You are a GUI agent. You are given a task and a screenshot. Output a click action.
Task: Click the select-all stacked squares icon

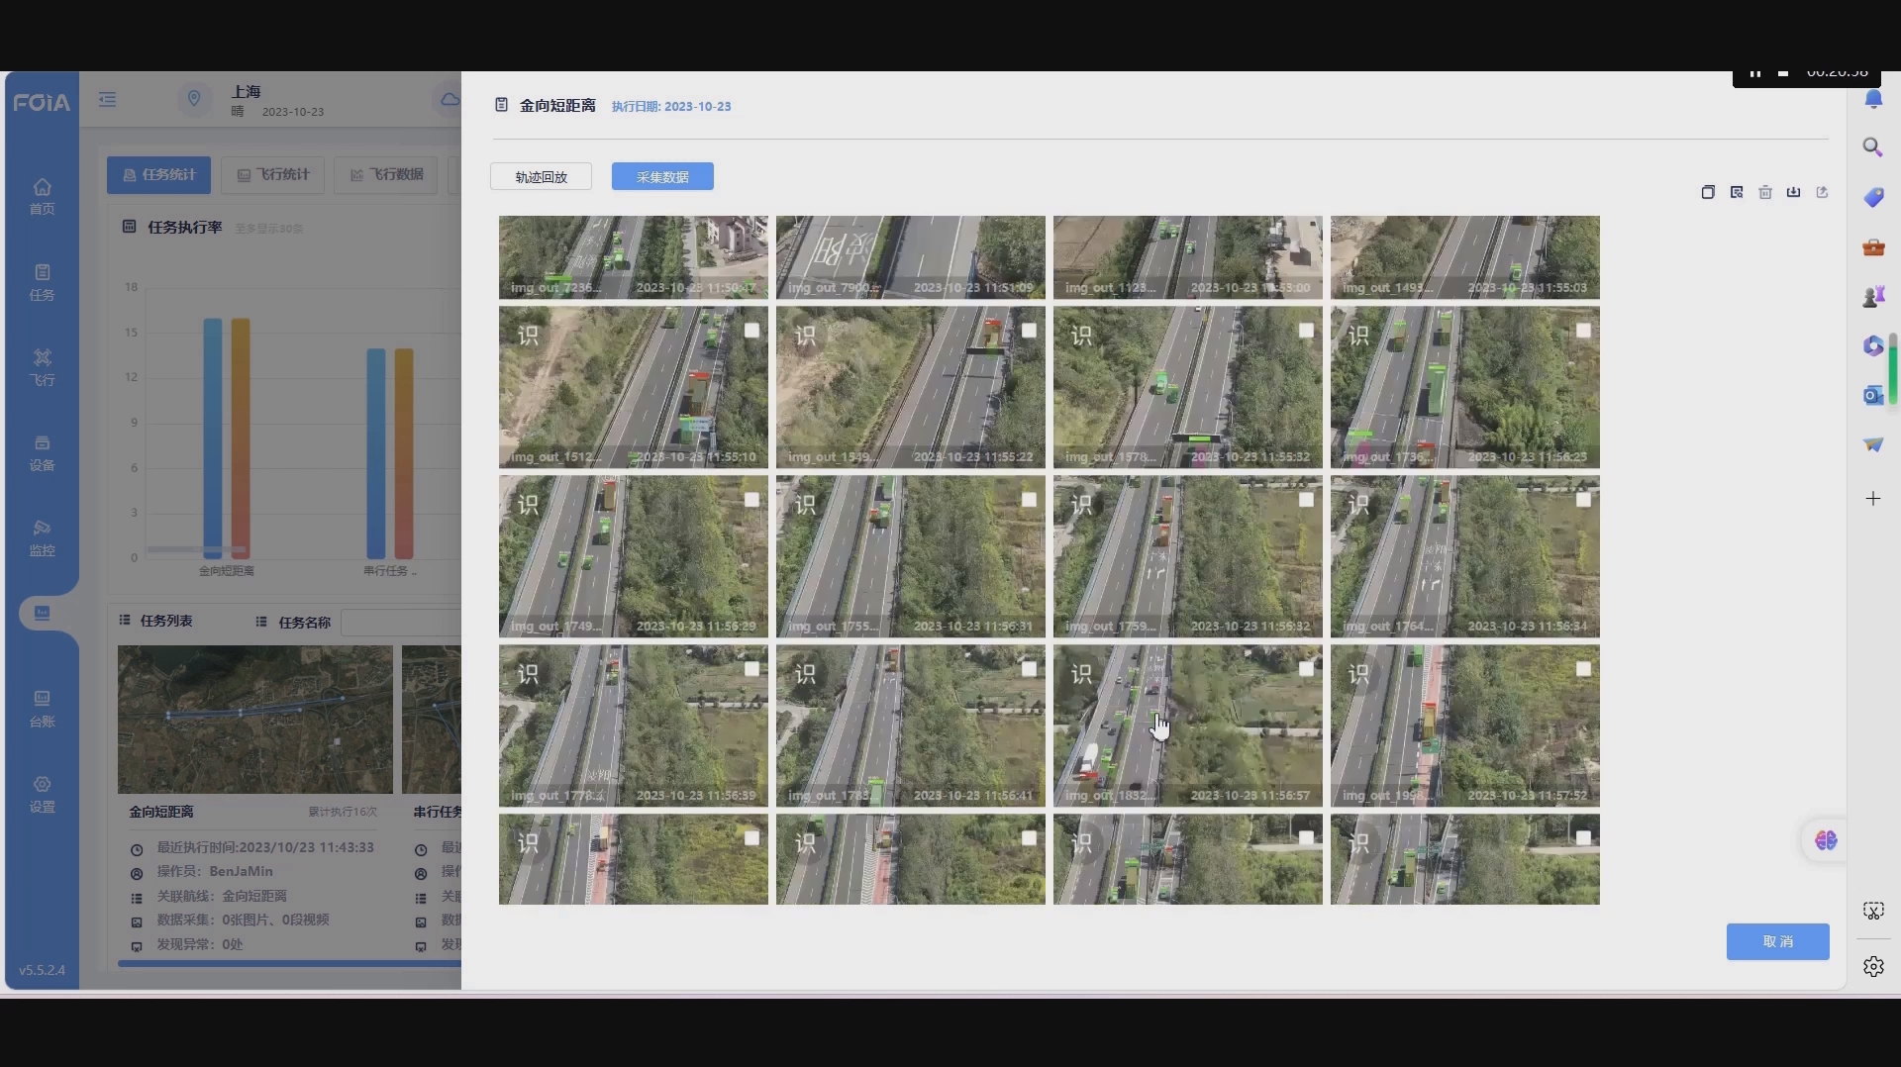point(1708,192)
